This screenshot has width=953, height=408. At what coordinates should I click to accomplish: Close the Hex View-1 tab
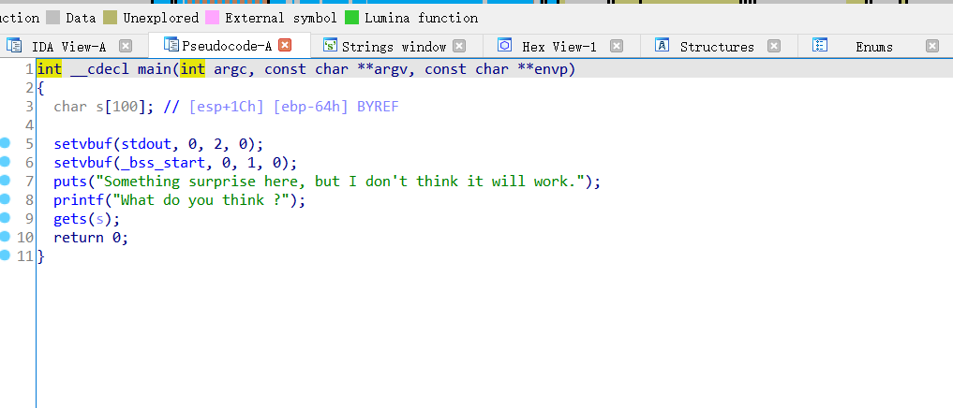617,46
